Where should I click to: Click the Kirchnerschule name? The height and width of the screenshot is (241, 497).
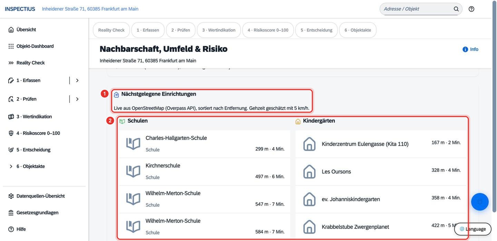point(163,166)
